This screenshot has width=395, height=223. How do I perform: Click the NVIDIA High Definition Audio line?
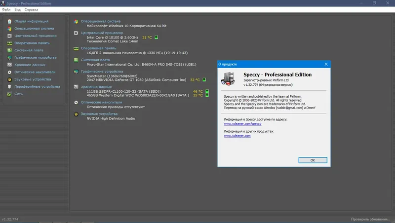tap(111, 118)
